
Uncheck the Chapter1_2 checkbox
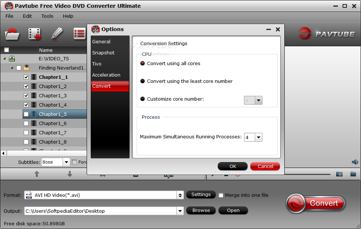coord(26,86)
